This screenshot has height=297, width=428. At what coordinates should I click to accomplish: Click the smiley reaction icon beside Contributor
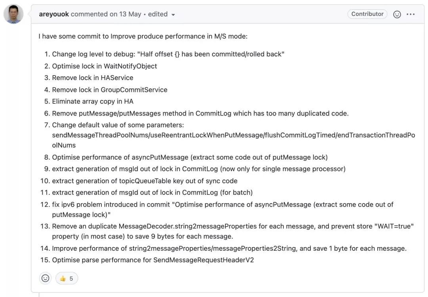(397, 14)
